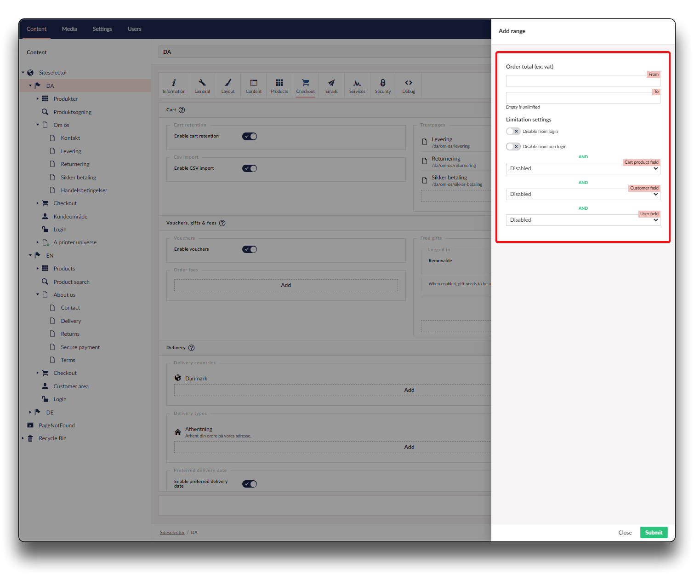
Task: Open the Settings section
Action: pyautogui.click(x=102, y=29)
